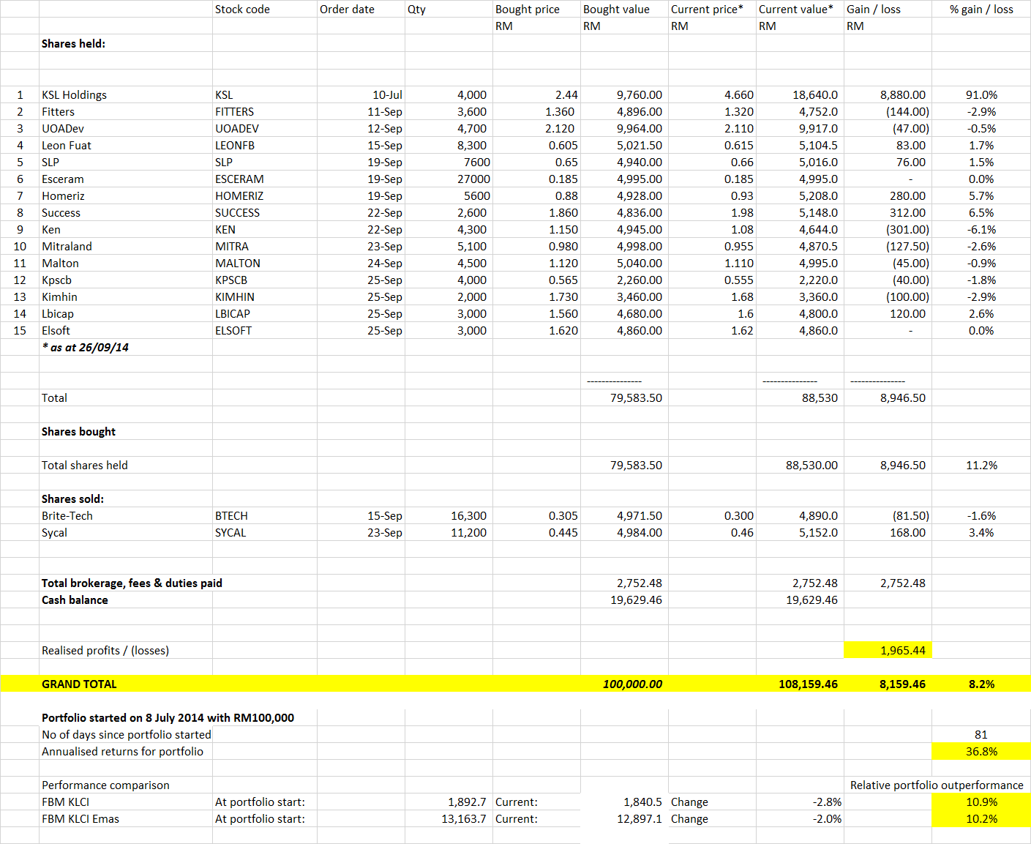Click the 'Shares sold:' heading cell
The width and height of the screenshot is (1031, 844).
126,498
